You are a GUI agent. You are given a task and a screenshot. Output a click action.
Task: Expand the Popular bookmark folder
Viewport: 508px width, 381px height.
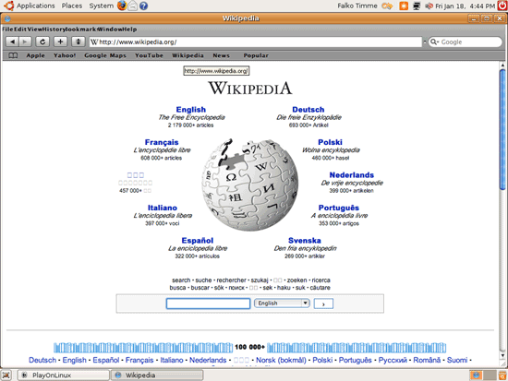coord(256,55)
